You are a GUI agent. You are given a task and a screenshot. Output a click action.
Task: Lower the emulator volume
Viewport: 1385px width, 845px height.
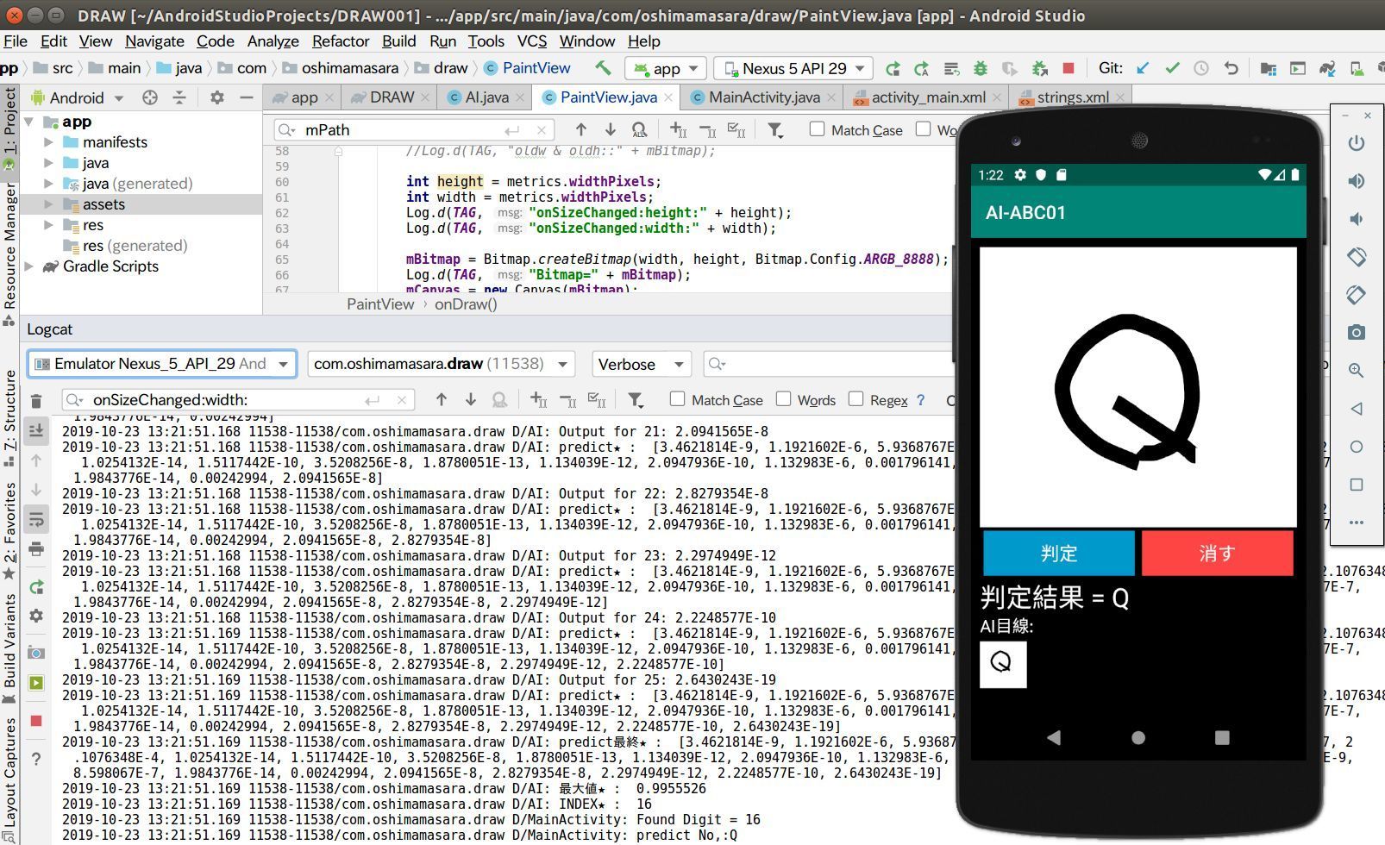[x=1357, y=219]
